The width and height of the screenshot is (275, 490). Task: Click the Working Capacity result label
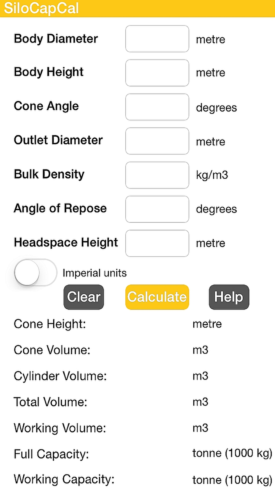point(64,479)
